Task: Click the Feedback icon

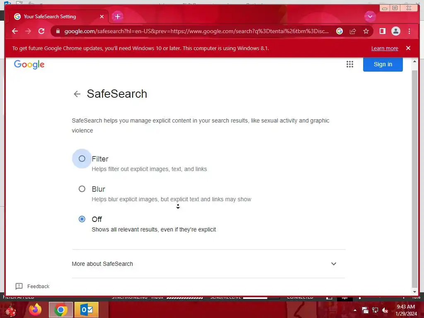Action: pyautogui.click(x=19, y=286)
